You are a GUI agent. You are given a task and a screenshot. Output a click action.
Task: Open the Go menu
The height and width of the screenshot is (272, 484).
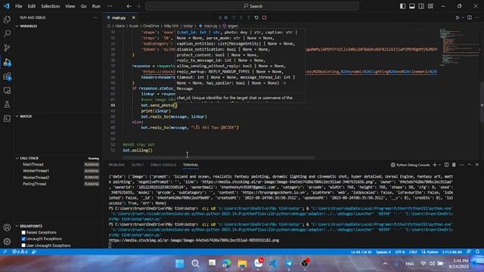(x=83, y=6)
